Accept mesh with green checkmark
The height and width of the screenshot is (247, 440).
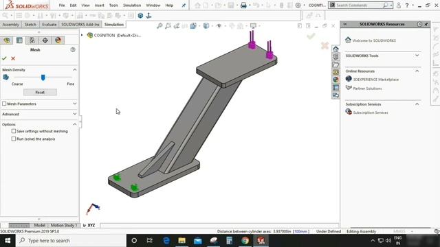click(4, 58)
